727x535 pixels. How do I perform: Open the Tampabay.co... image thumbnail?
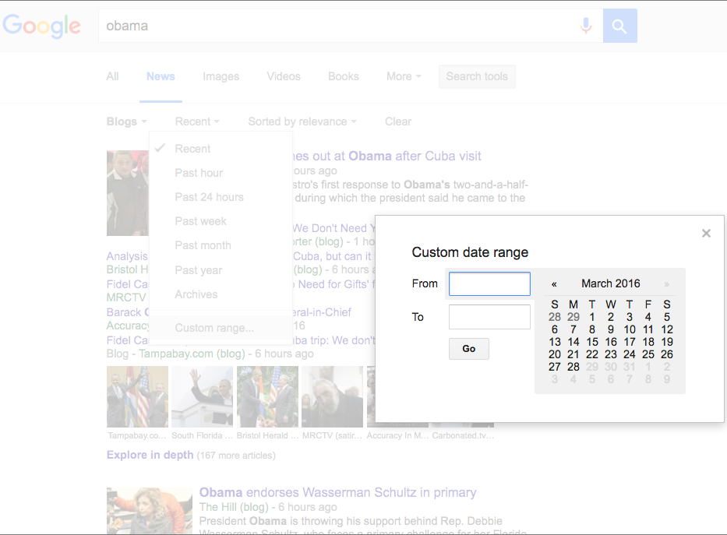(137, 397)
